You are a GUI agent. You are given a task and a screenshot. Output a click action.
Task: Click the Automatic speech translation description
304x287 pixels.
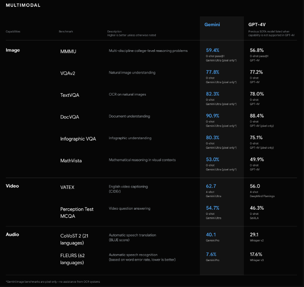click(132, 238)
